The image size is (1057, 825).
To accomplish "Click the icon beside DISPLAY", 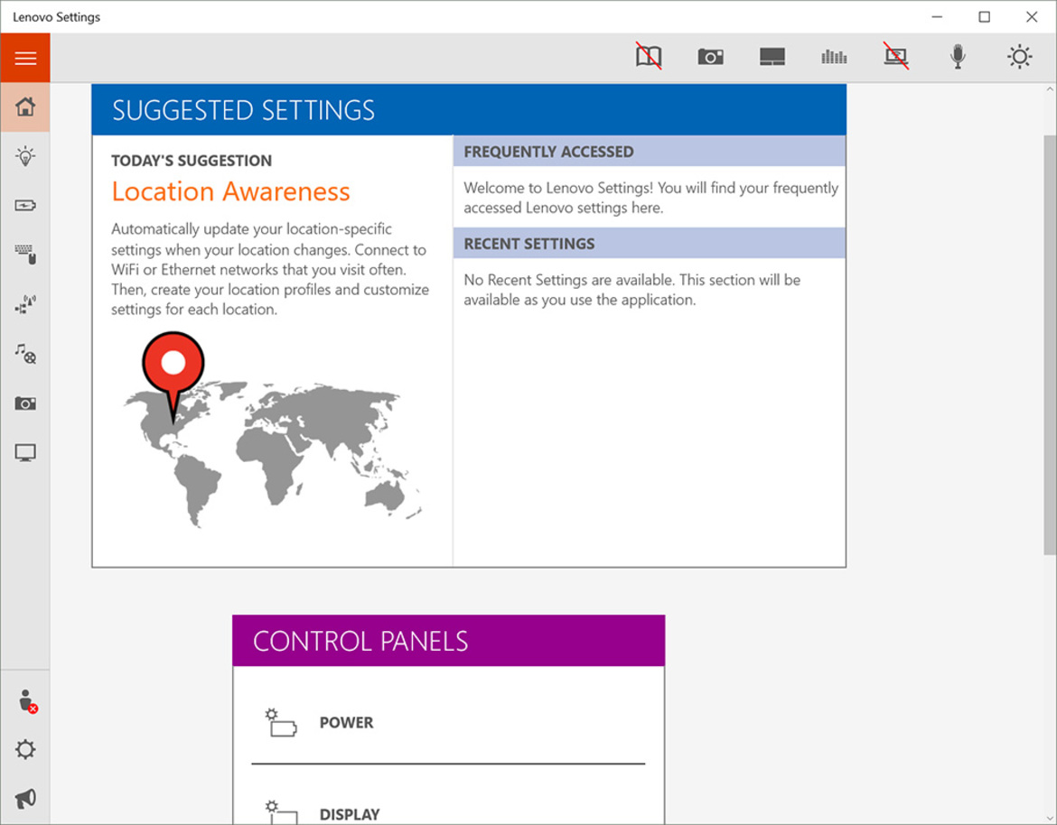I will tap(280, 812).
